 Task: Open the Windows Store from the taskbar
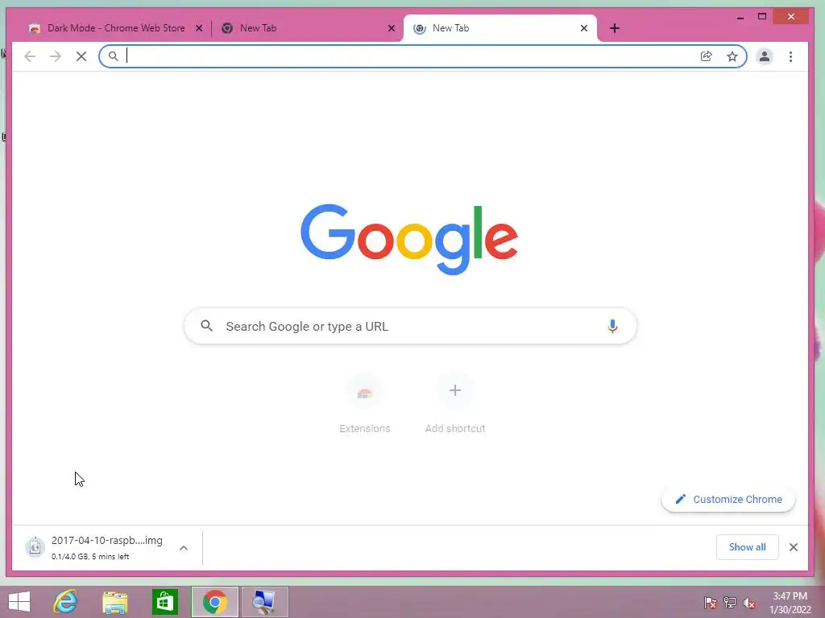point(164,602)
